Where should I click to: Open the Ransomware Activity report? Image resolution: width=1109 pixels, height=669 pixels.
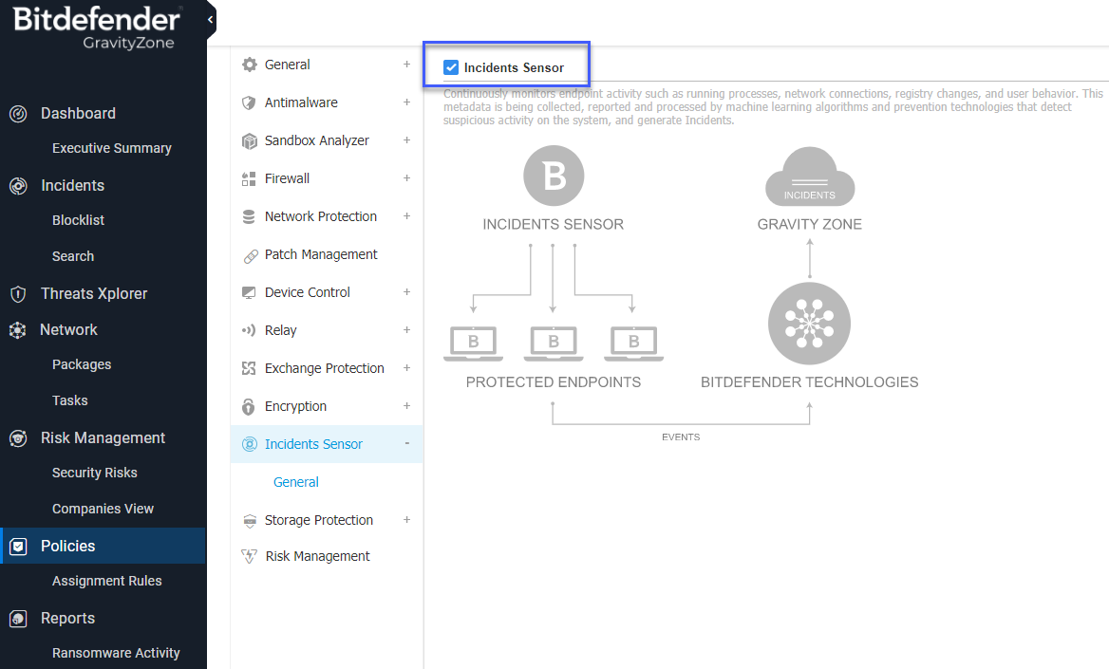116,653
